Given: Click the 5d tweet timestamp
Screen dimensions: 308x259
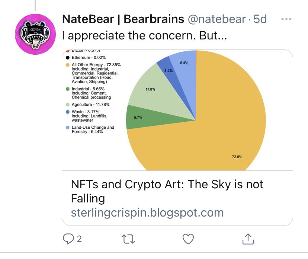Looking at the screenshot, I should (260, 19).
